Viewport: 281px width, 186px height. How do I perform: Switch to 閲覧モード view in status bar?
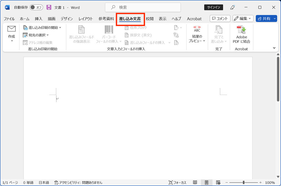coord(195,183)
